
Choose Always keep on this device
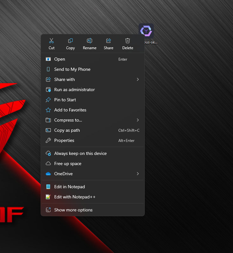coord(80,153)
